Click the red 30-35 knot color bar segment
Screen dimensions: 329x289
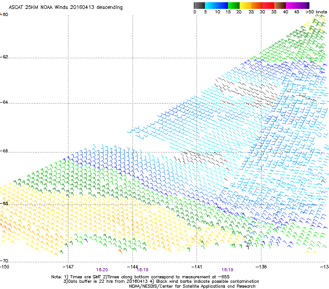pyautogui.click(x=269, y=5)
